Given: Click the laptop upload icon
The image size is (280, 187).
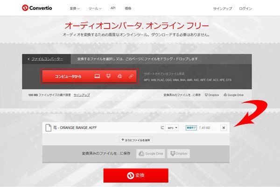Looking at the screenshot, I should [97, 76].
